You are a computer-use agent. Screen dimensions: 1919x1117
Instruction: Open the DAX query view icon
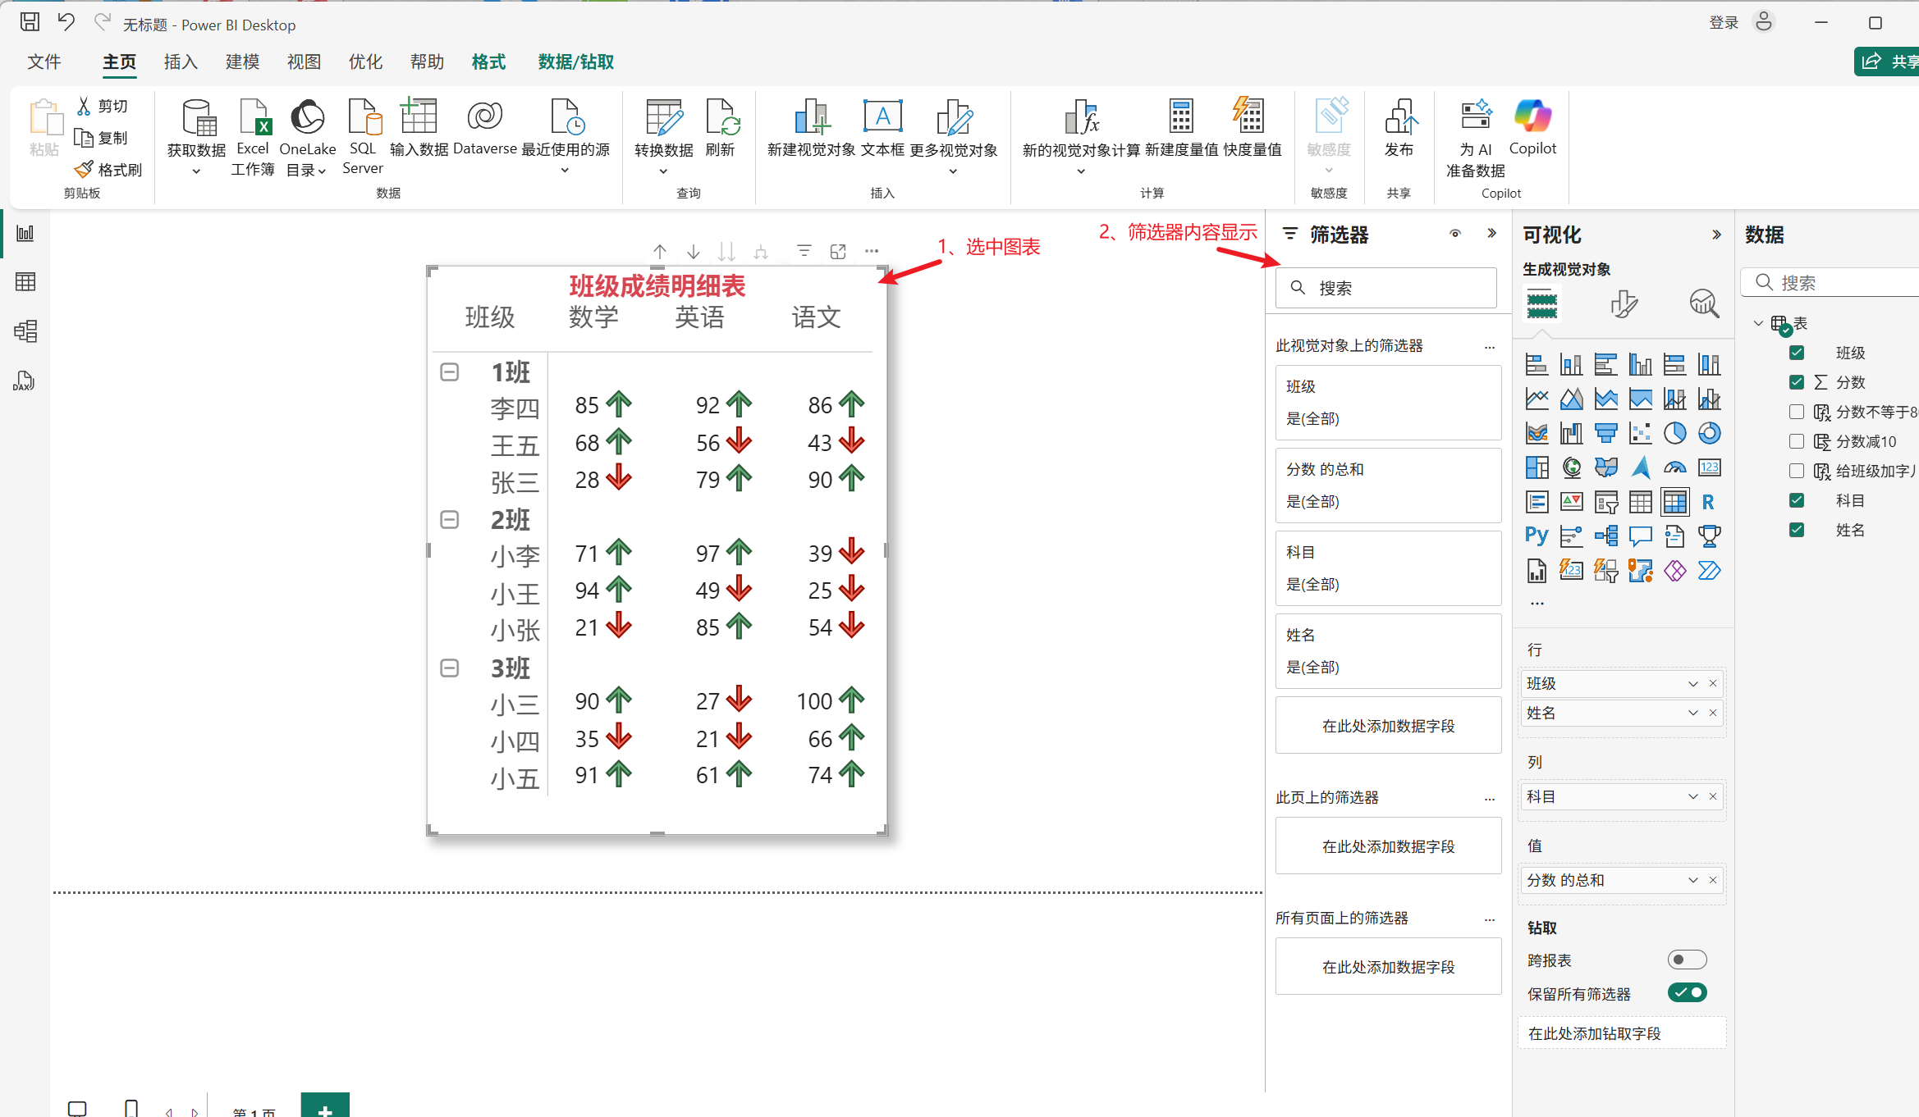(x=24, y=381)
